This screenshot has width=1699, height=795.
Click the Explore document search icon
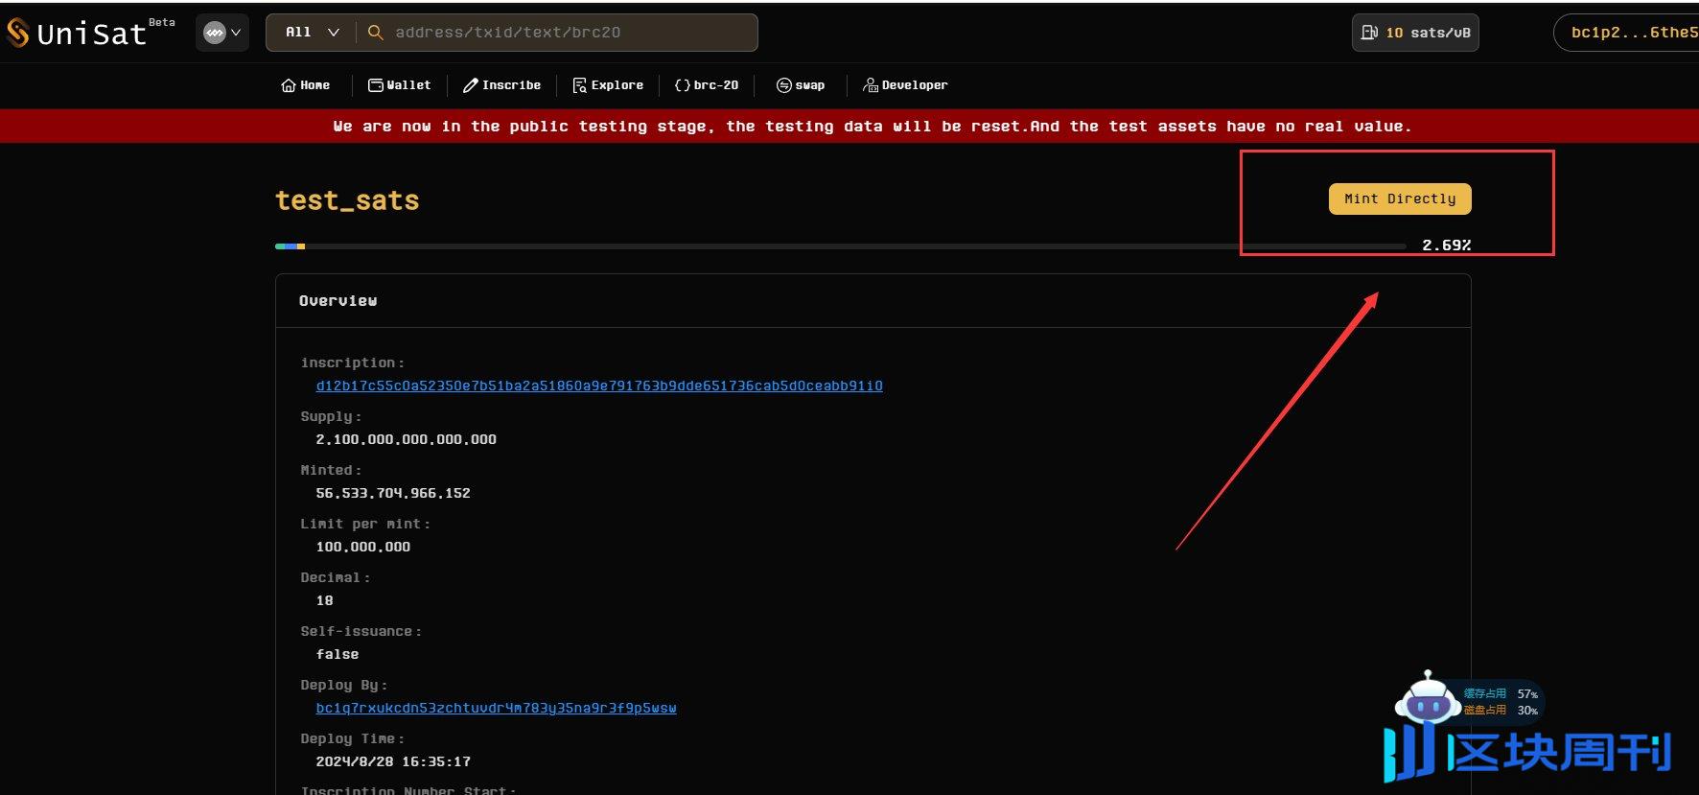(x=579, y=85)
